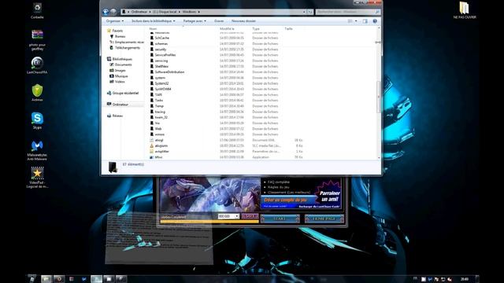Click the Explorer Forward navigation arrow
504x283 pixels.
[x=113, y=12]
